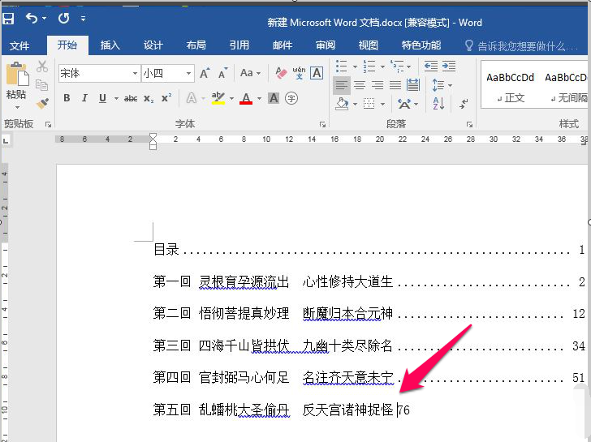Screen dimensions: 591x442
Task: Click the Text Effects outlined A icon
Action: pos(192,98)
